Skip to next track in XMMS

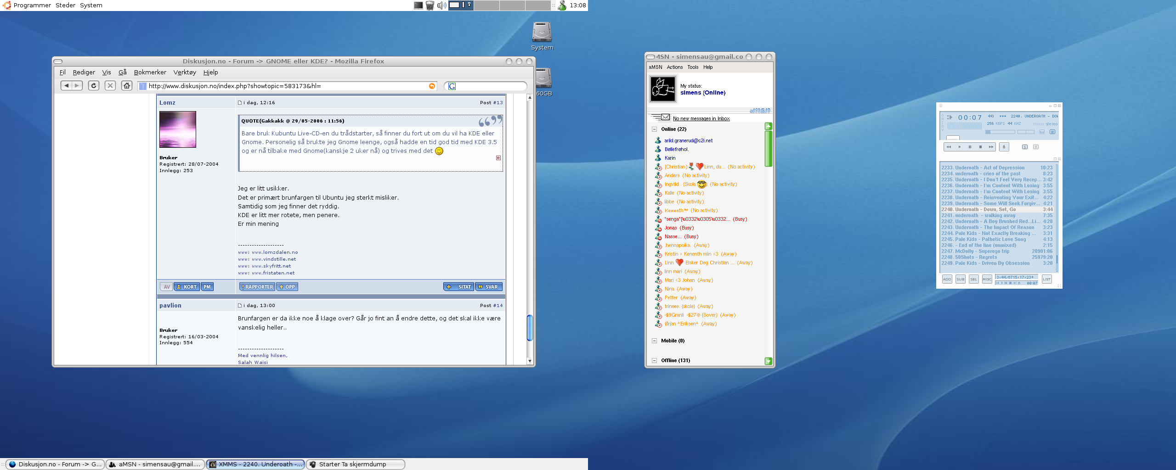coord(991,147)
